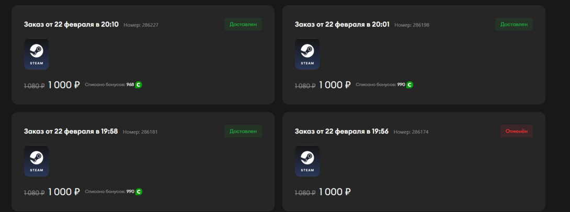Screen dimensions: 570x212
Task: Click the 1 000 ₽ price in order 286181
Action: [64, 192]
